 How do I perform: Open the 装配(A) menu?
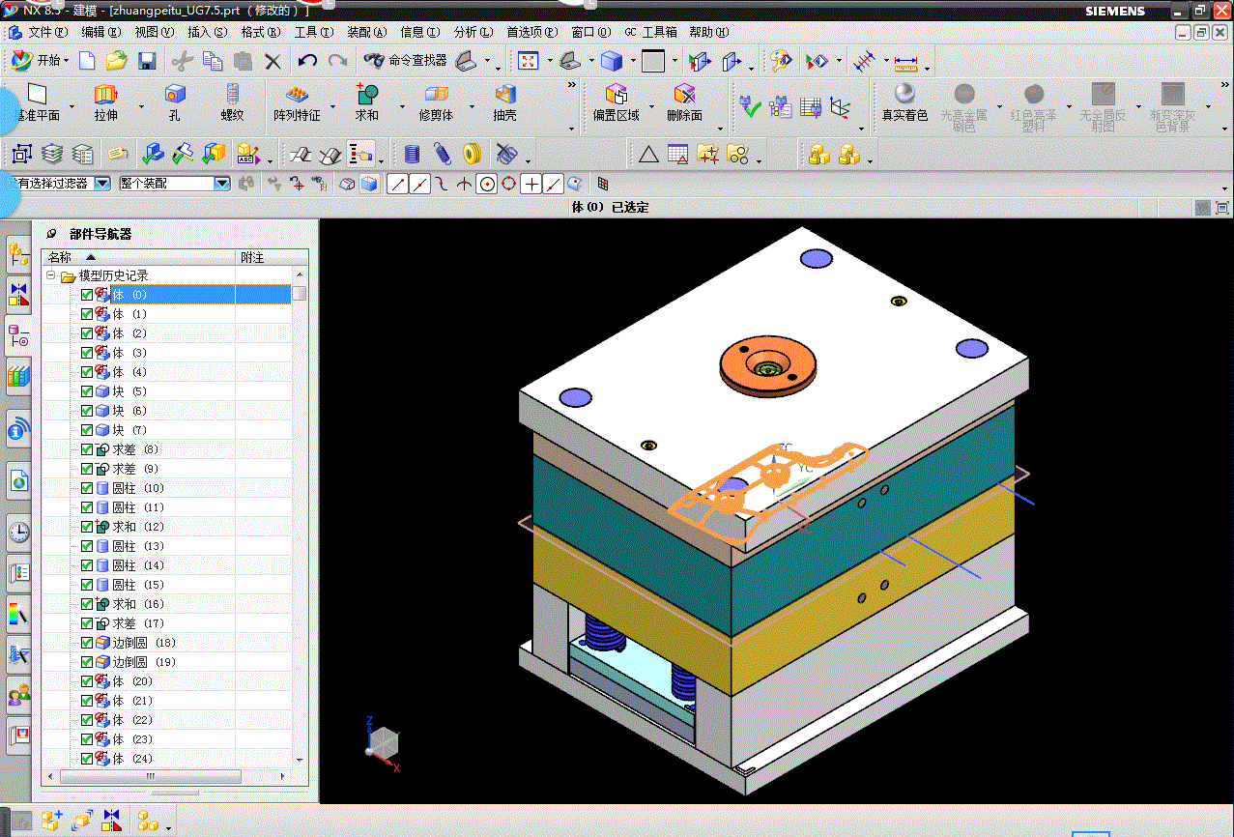point(367,32)
